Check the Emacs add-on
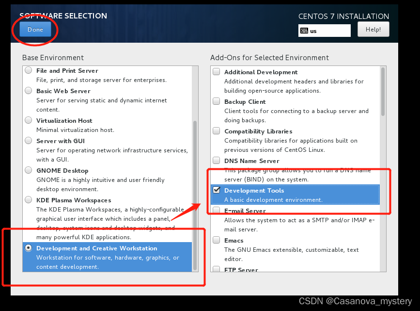Screen dimensions: 420x311 (x=216, y=240)
